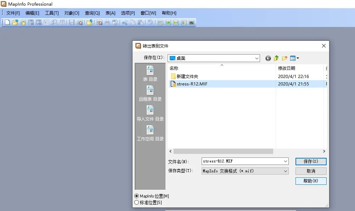Select the 标准位置[S] radio button

tap(136, 202)
